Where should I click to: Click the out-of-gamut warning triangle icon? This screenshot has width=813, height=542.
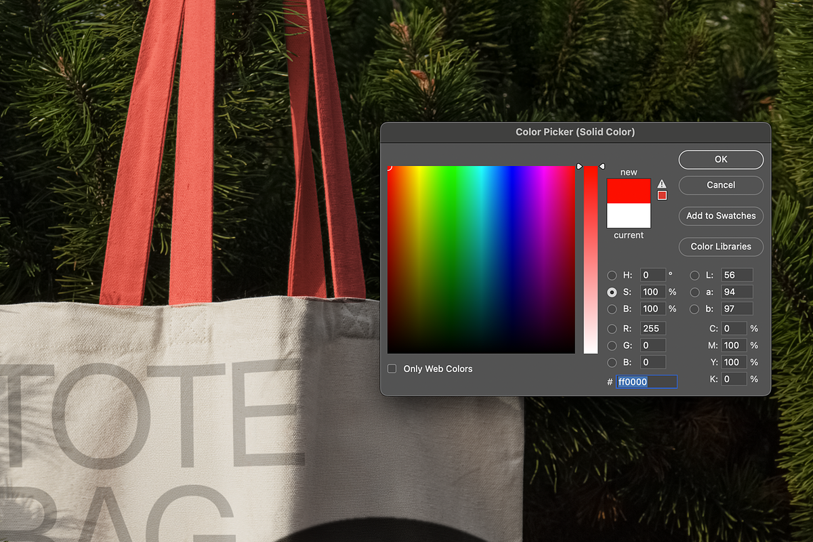point(662,184)
